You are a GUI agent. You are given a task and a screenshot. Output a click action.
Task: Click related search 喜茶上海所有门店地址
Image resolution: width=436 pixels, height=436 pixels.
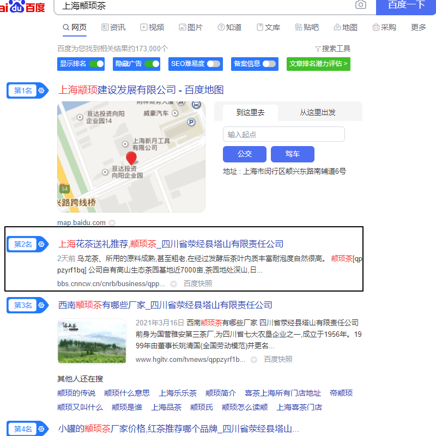pyautogui.click(x=283, y=393)
